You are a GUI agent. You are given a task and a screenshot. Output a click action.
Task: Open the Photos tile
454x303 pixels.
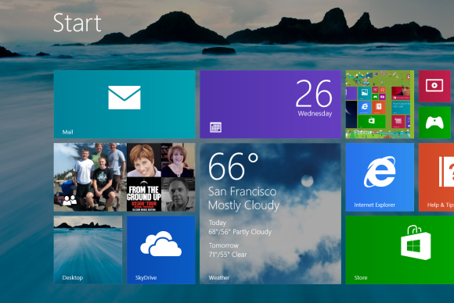[x=380, y=105]
